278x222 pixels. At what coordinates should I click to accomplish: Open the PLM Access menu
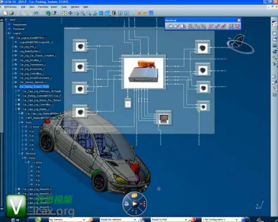point(10,7)
